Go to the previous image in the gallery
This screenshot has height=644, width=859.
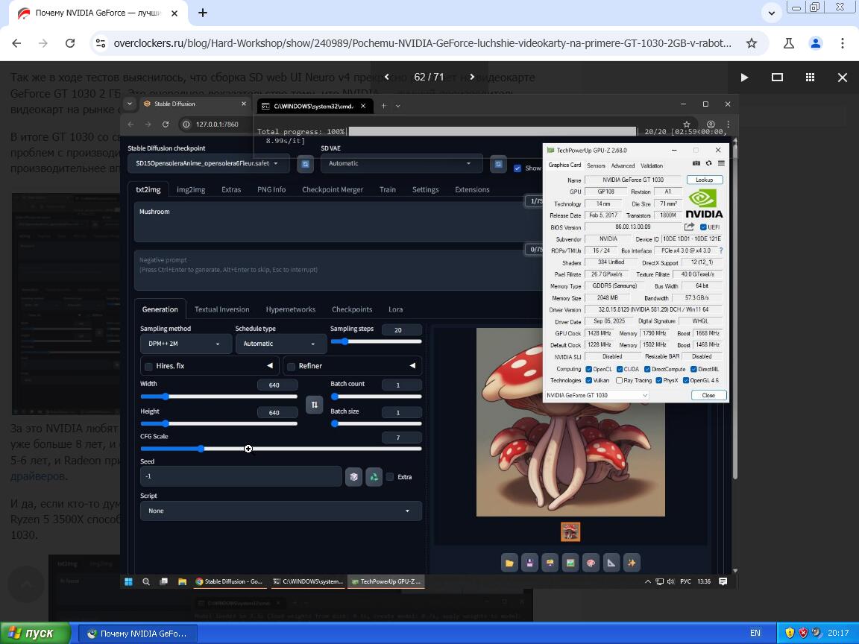click(x=387, y=78)
